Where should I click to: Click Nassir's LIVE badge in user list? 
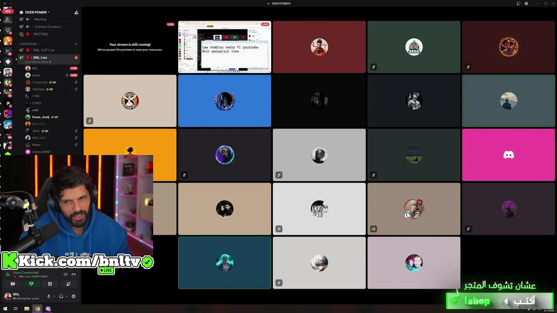pyautogui.click(x=74, y=75)
